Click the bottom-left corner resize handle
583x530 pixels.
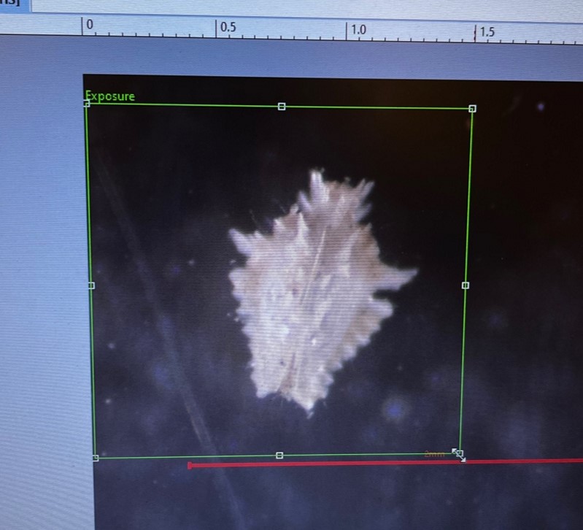click(x=96, y=458)
